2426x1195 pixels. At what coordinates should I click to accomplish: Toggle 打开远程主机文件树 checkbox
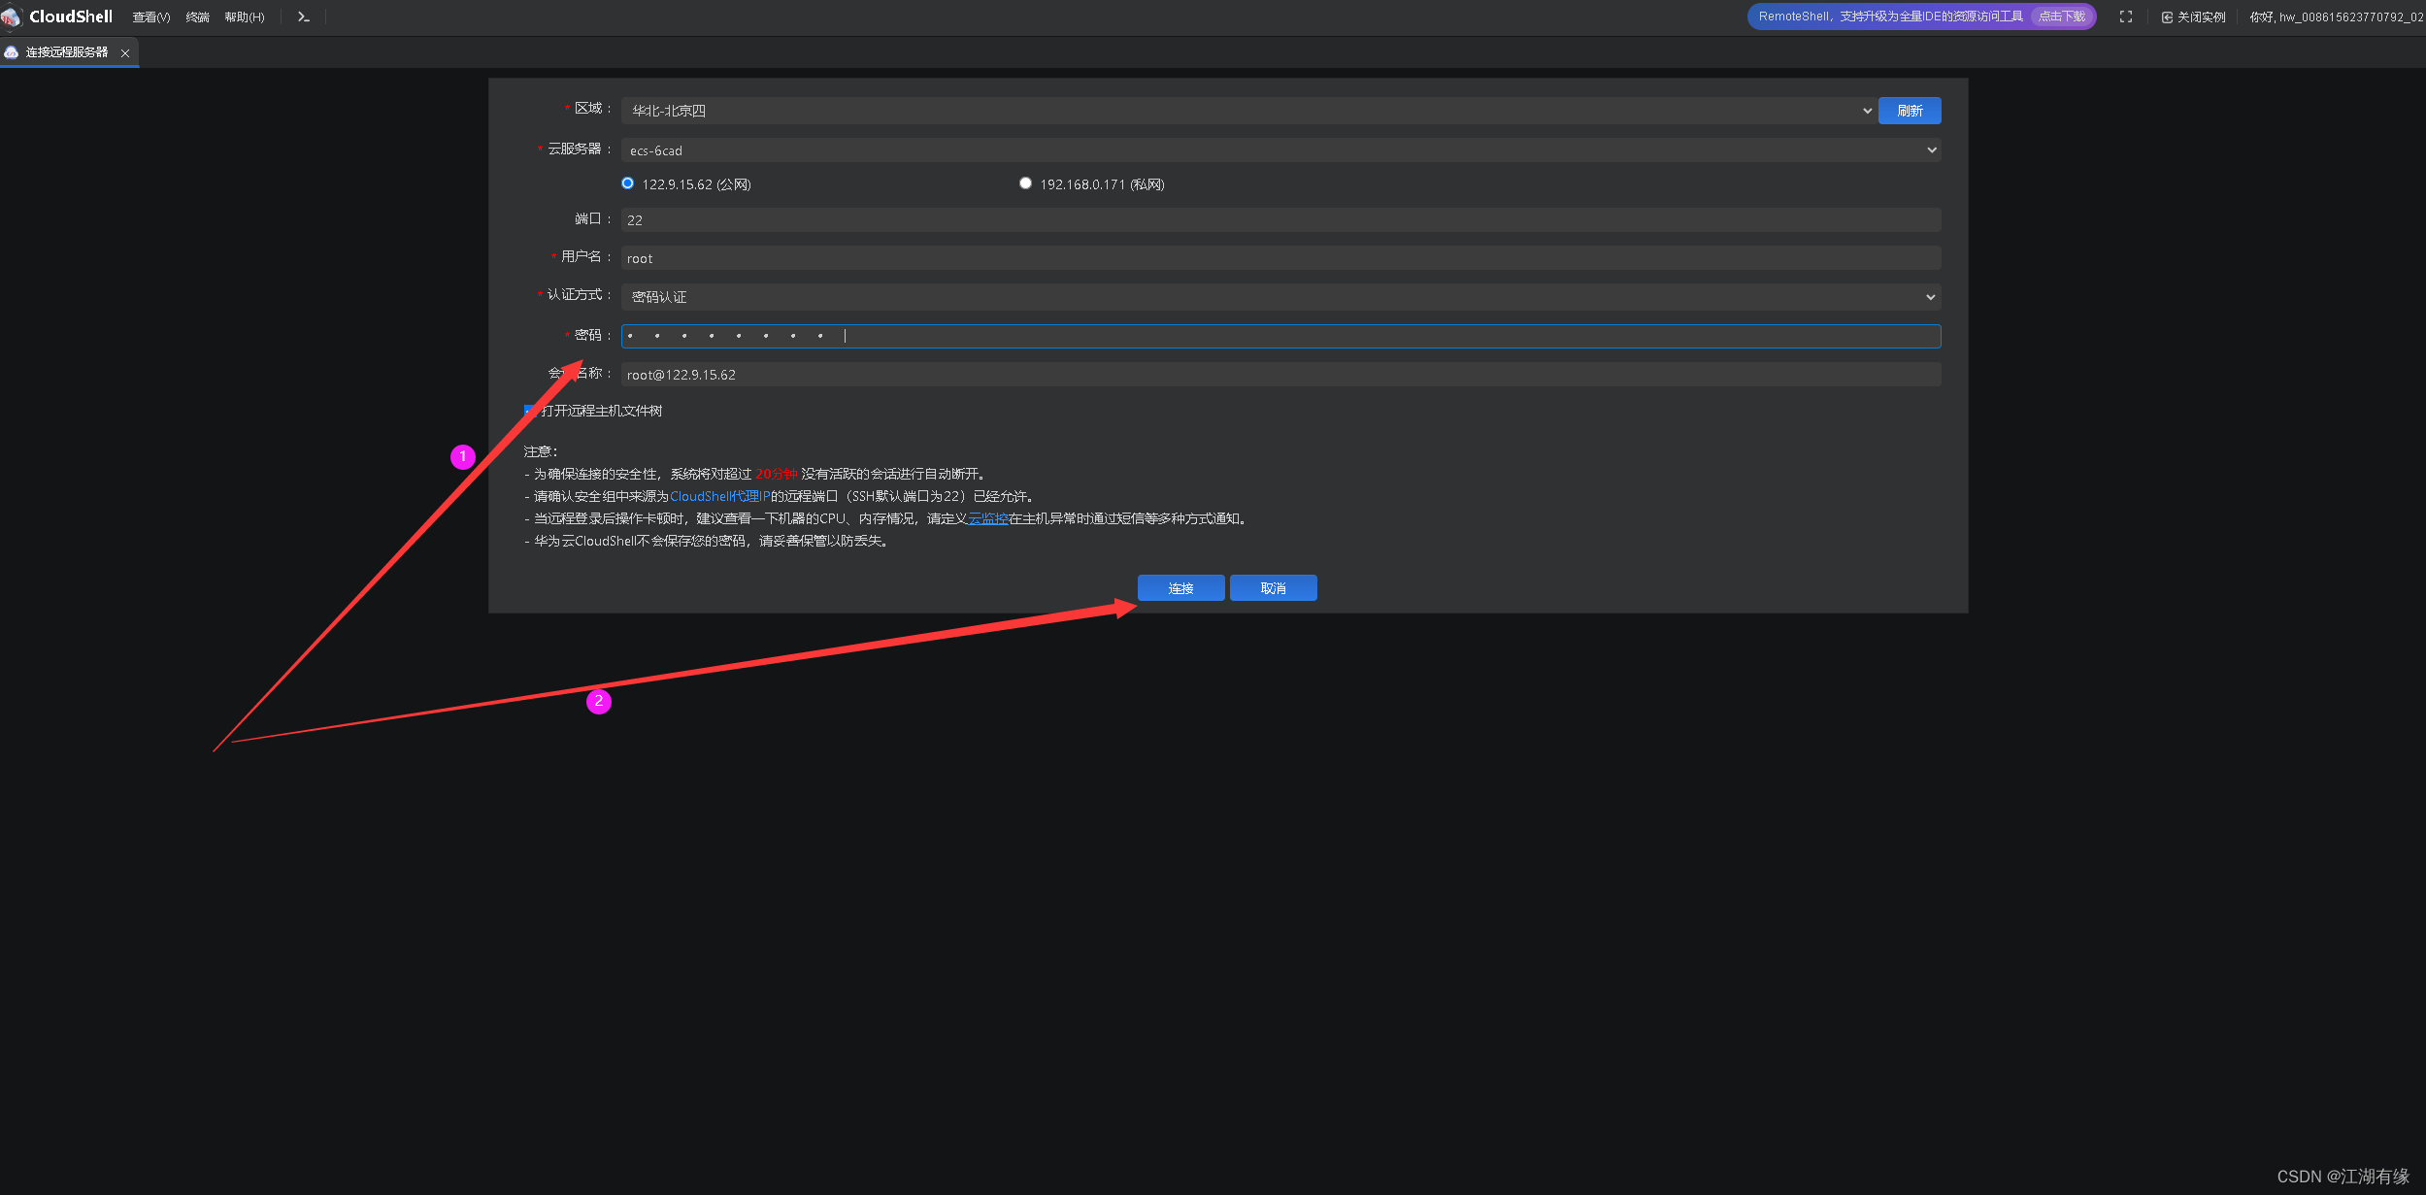pyautogui.click(x=530, y=411)
